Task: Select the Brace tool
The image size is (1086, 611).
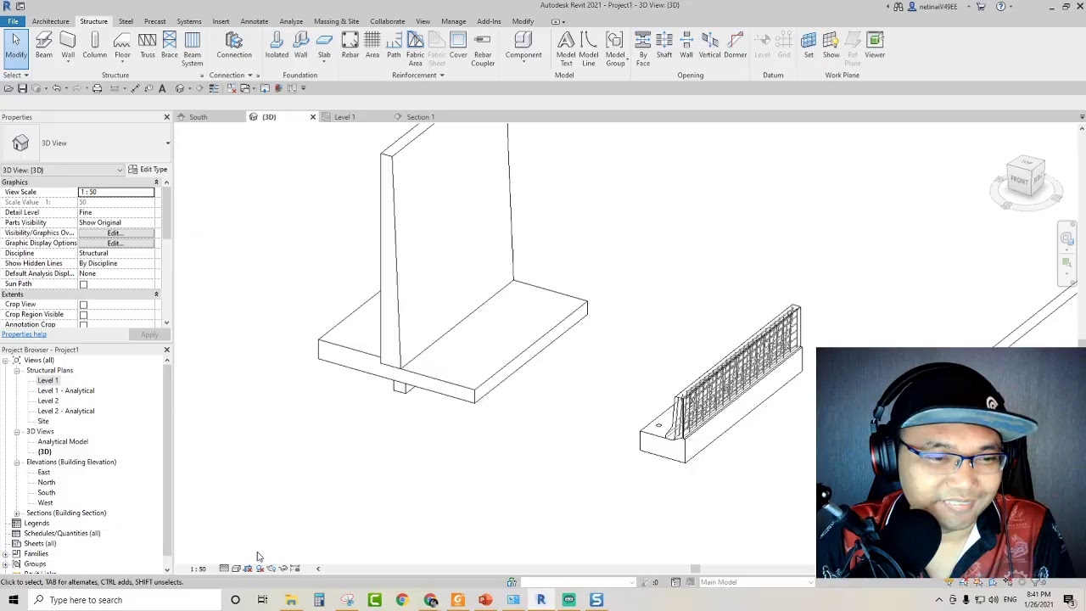Action: pos(169,46)
